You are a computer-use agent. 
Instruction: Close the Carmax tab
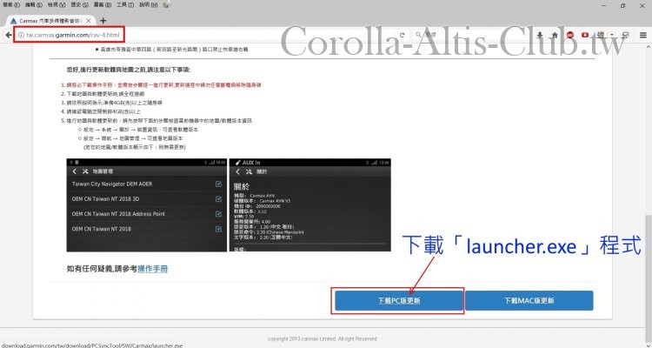(x=89, y=20)
